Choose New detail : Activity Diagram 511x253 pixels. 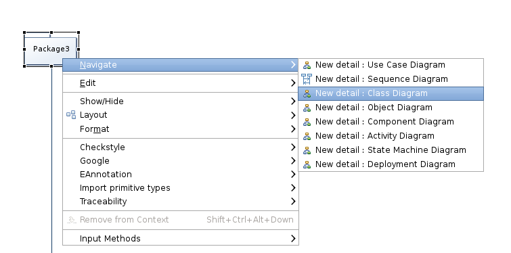point(391,136)
